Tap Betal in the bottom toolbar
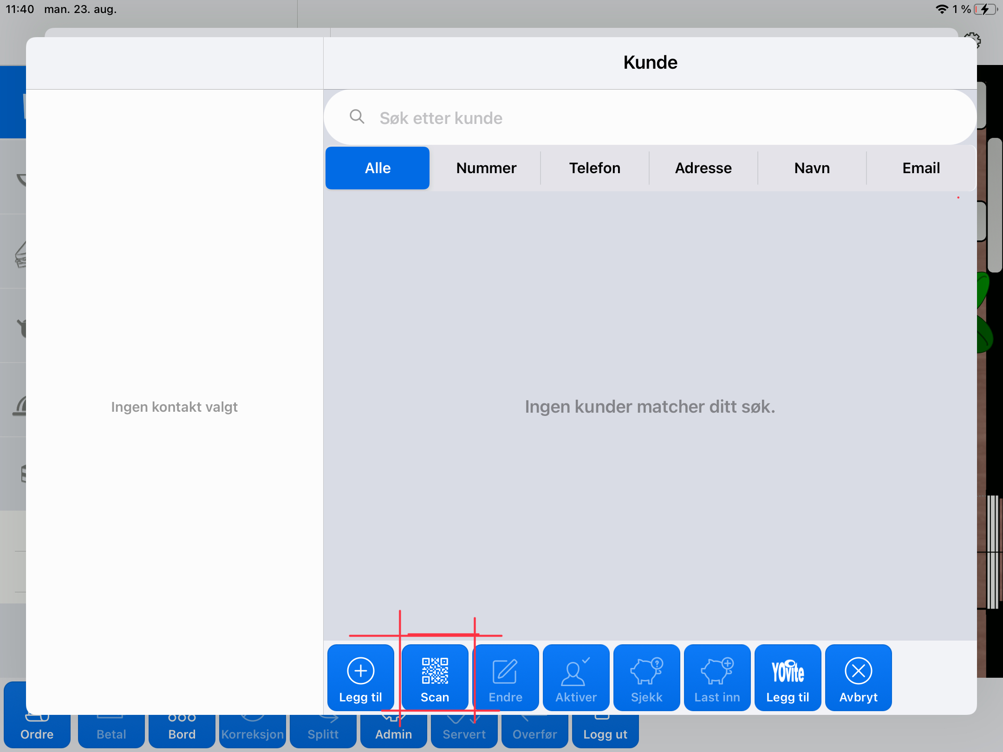The width and height of the screenshot is (1003, 752). tap(111, 731)
